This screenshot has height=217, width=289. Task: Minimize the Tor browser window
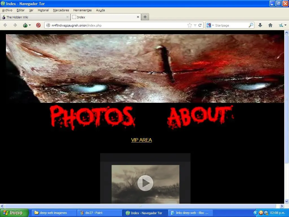tap(272, 3)
